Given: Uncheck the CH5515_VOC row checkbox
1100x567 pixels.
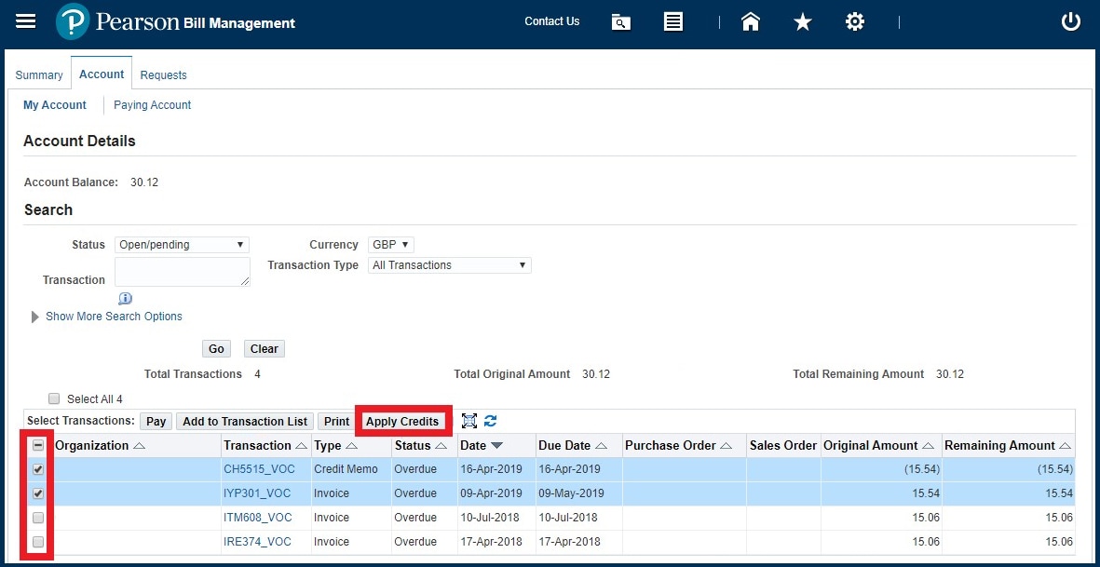Looking at the screenshot, I should [x=38, y=469].
